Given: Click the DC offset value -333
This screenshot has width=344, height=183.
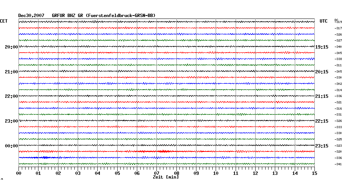Looking at the screenshot, I should tap(338, 127).
